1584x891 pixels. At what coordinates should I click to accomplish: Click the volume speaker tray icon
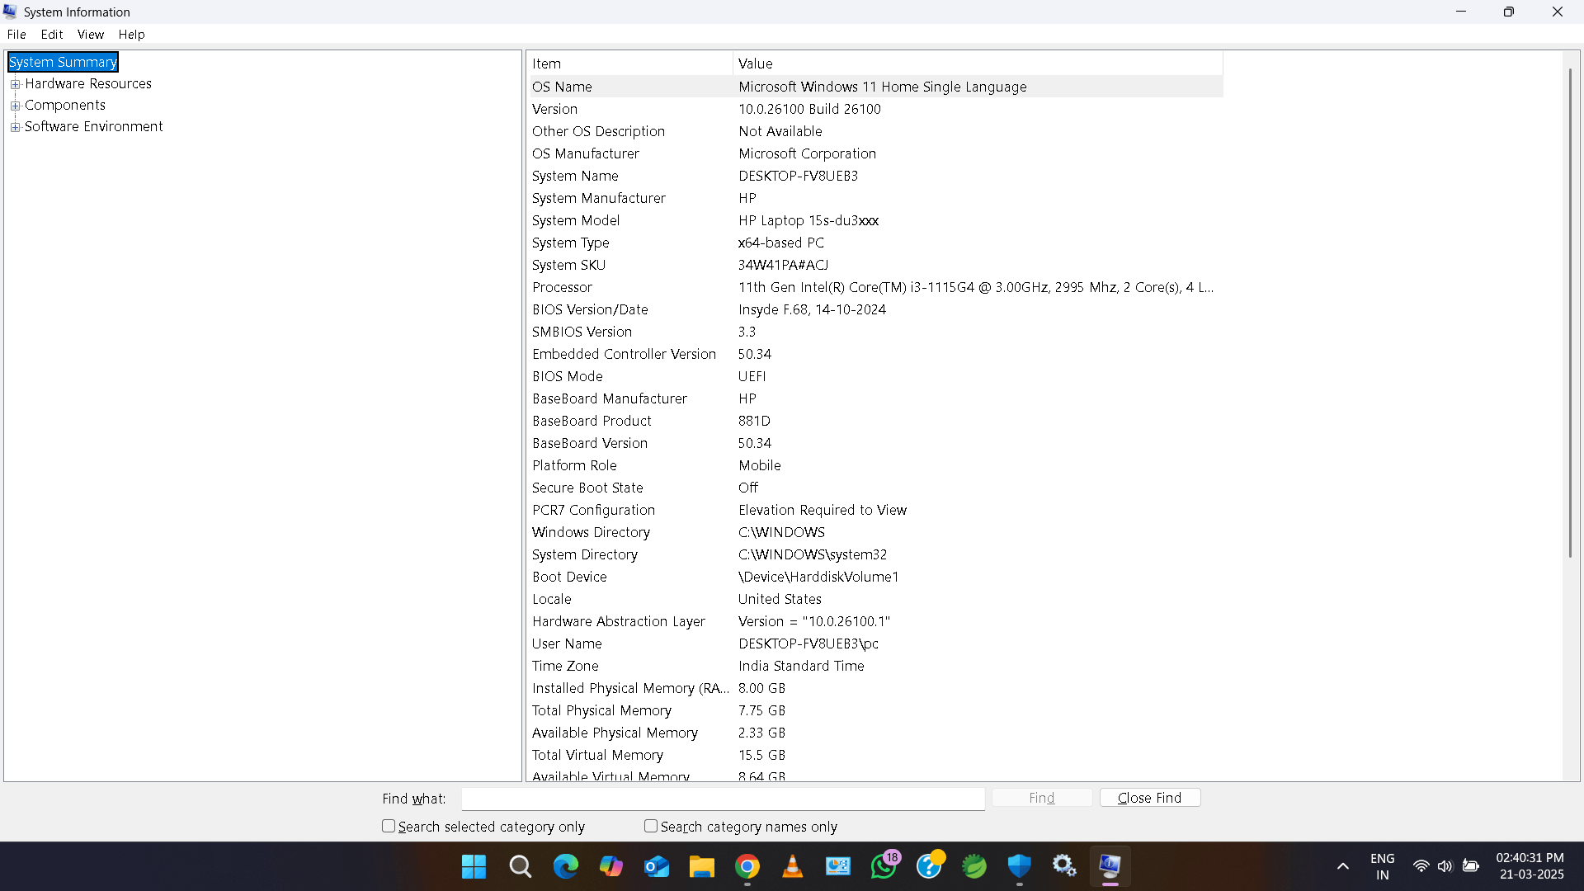click(x=1445, y=866)
